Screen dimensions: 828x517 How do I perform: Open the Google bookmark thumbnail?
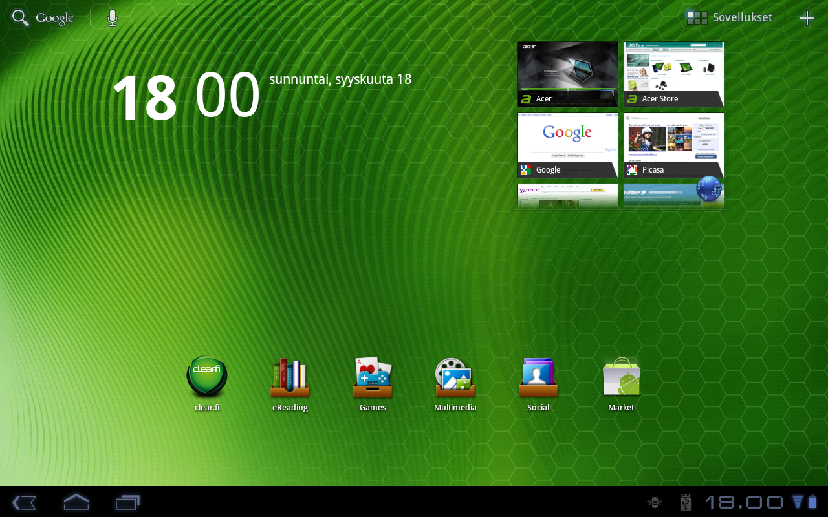coord(568,145)
